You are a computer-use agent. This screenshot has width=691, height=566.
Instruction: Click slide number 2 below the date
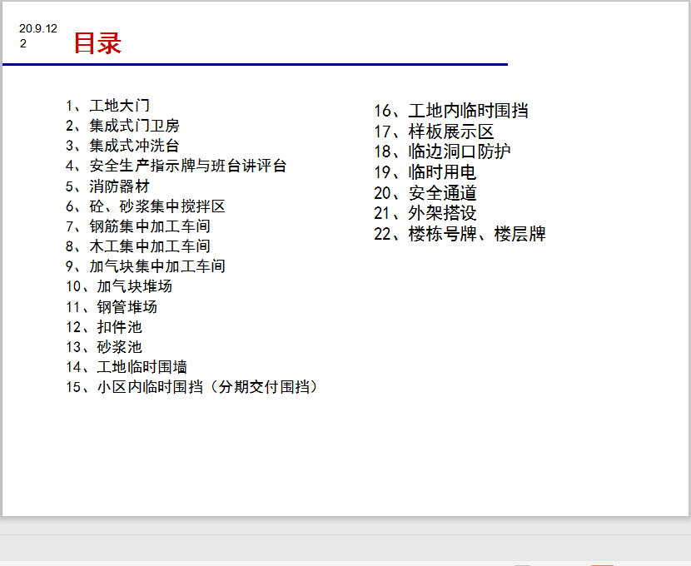tap(23, 43)
